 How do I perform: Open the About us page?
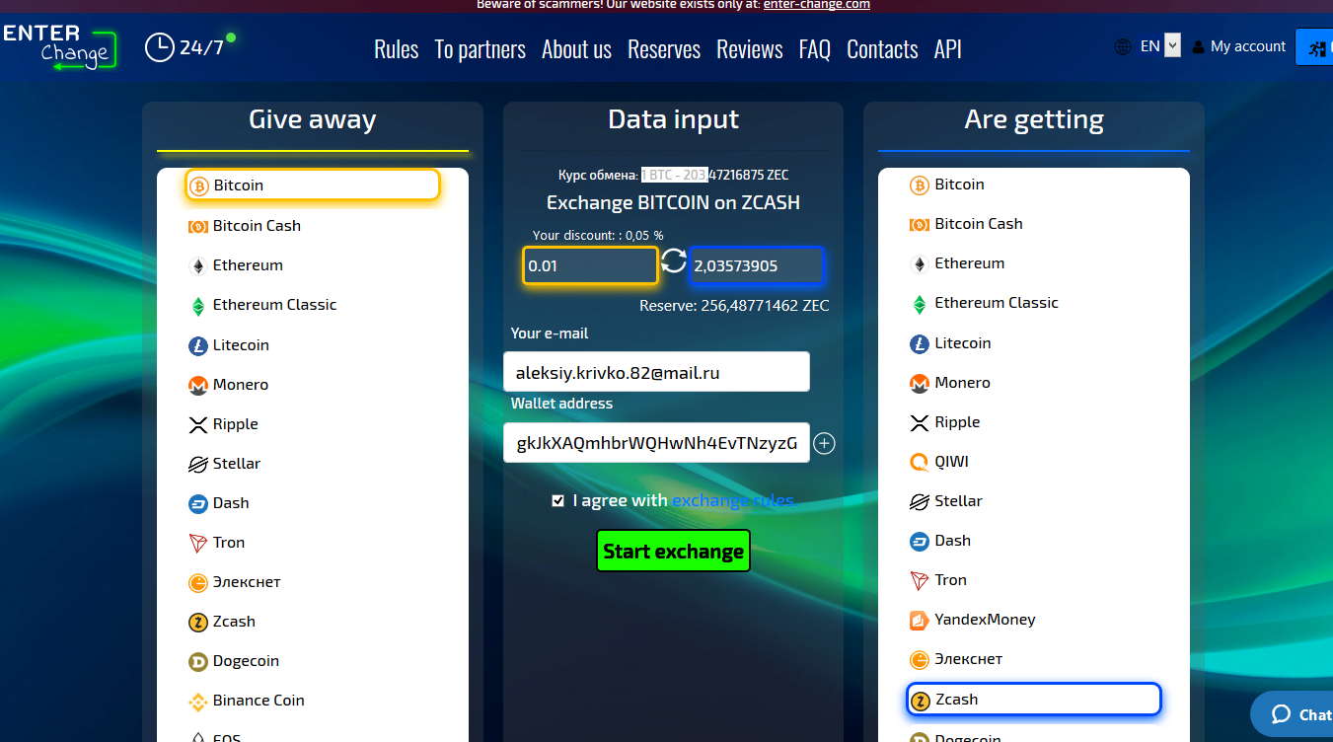[x=576, y=49]
